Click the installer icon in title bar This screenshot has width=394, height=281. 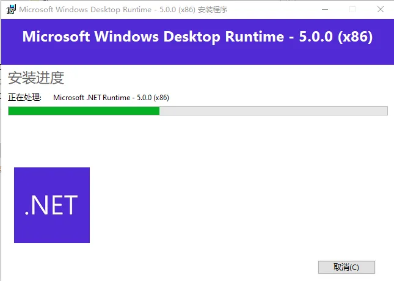pyautogui.click(x=11, y=10)
